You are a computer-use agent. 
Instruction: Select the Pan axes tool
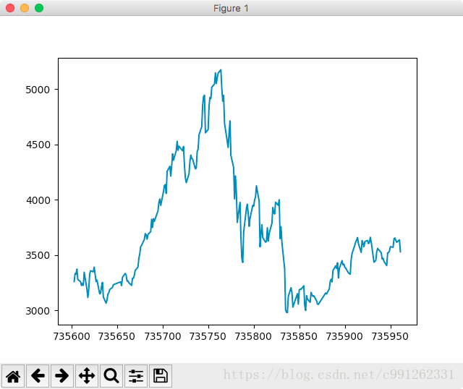[x=87, y=376]
